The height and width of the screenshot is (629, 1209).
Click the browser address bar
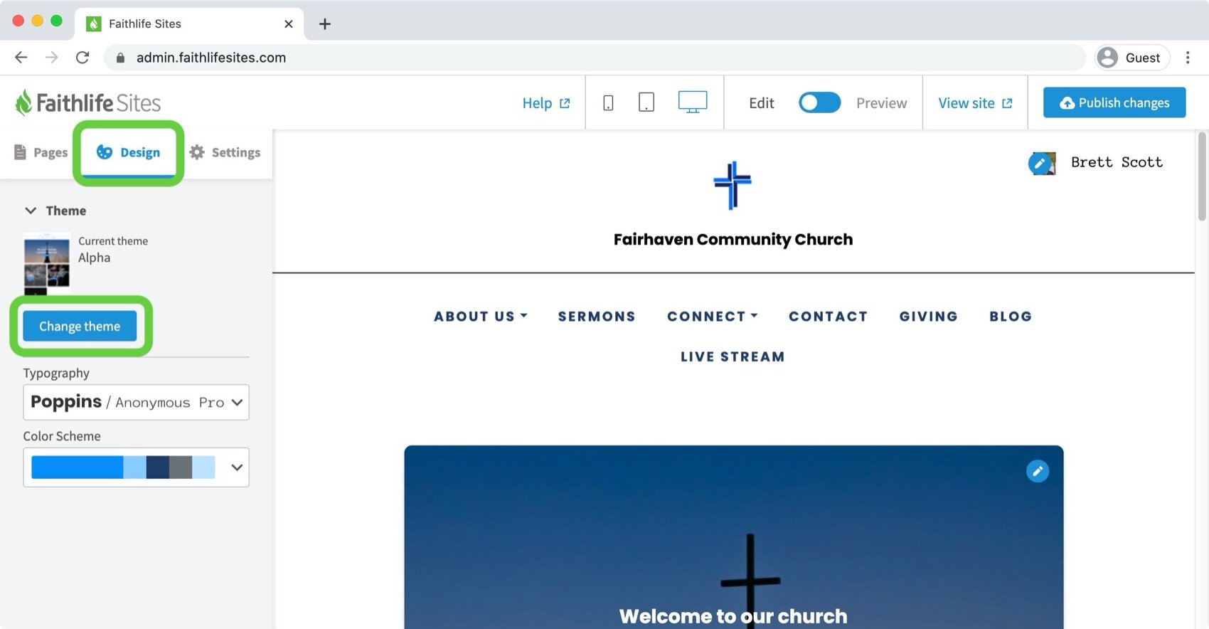[594, 58]
